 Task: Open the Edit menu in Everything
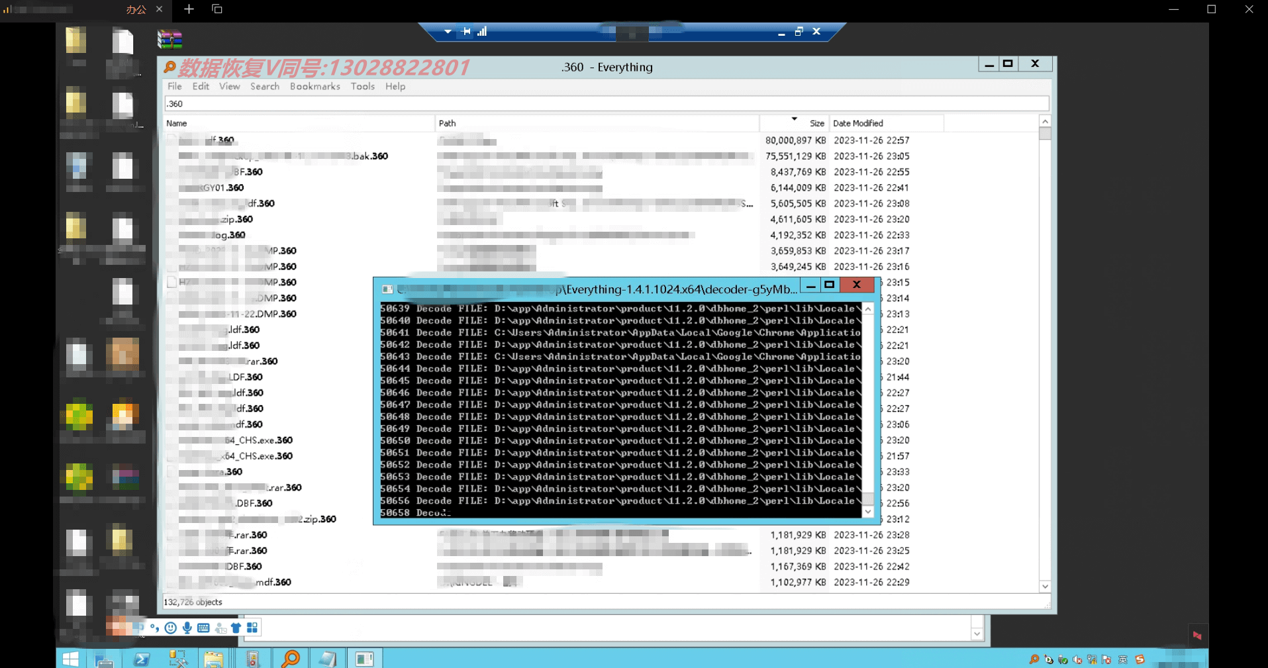click(201, 87)
